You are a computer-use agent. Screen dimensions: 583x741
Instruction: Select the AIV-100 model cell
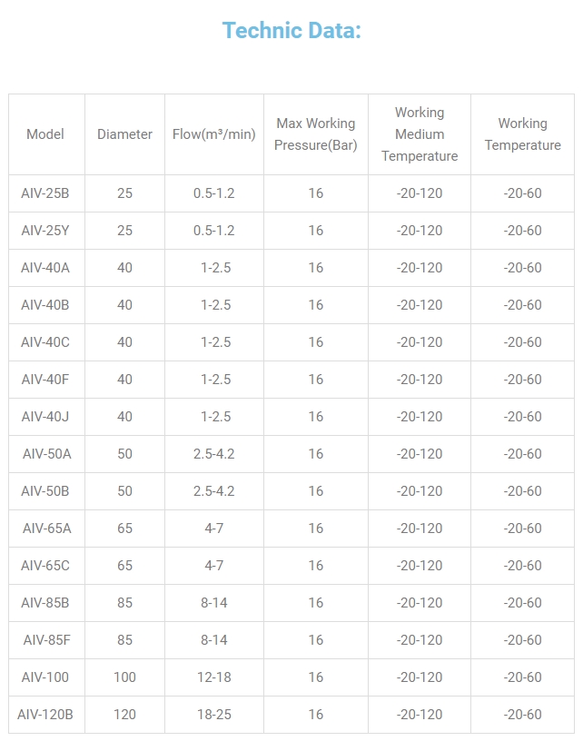pos(45,677)
